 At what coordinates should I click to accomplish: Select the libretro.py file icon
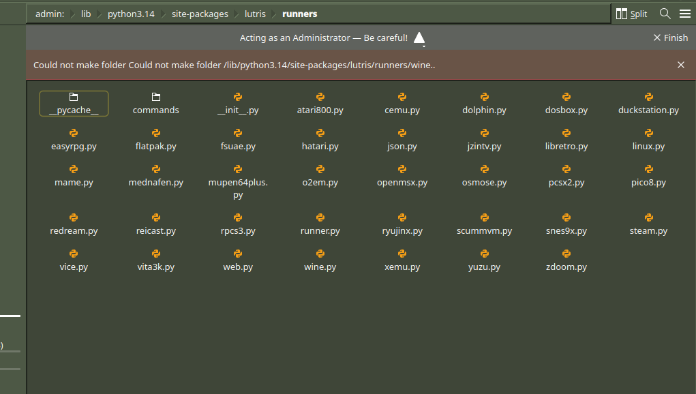coord(566,133)
